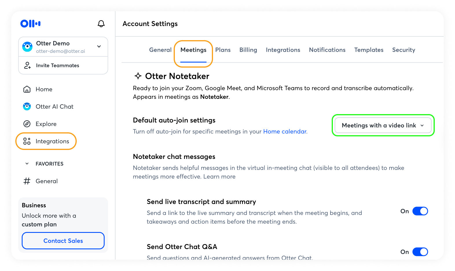
Task: Follow the Home calendar link
Action: pos(285,131)
